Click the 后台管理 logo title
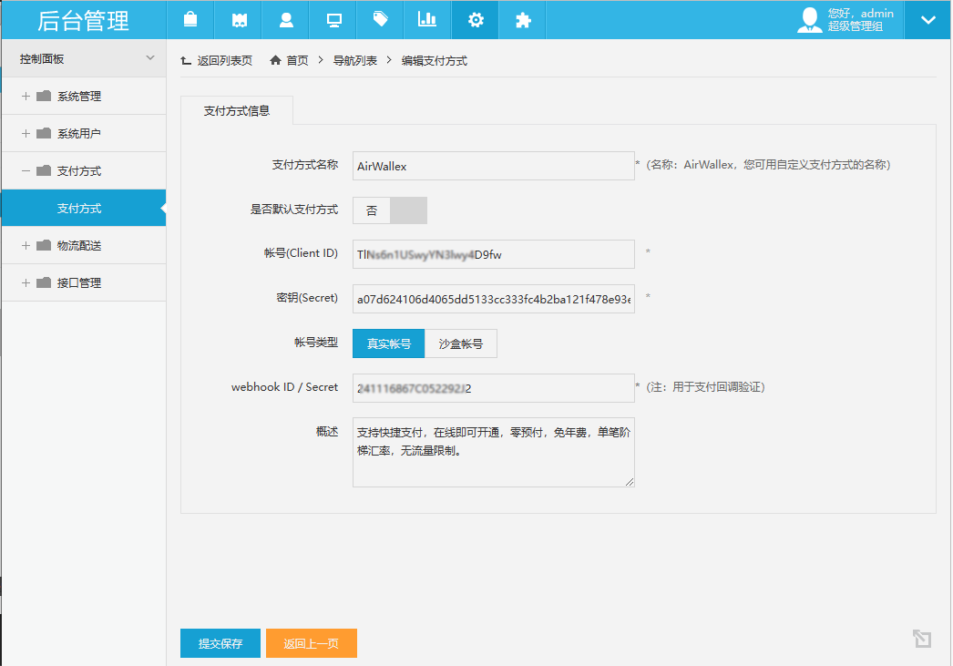 (83, 21)
